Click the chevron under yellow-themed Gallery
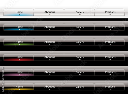This screenshot has width=128, height=94. click(80, 89)
